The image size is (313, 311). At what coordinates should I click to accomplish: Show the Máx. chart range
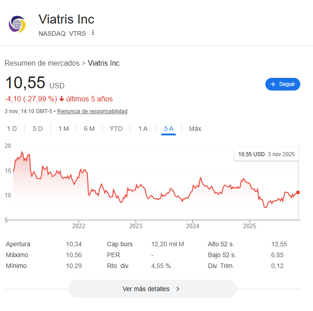click(196, 129)
